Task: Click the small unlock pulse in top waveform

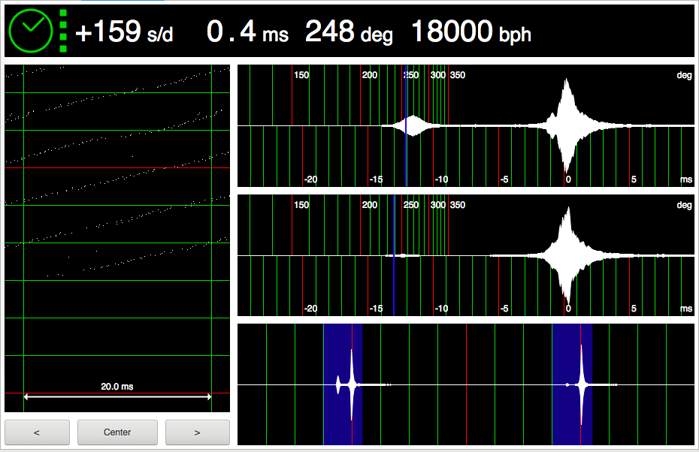Action: pyautogui.click(x=410, y=125)
